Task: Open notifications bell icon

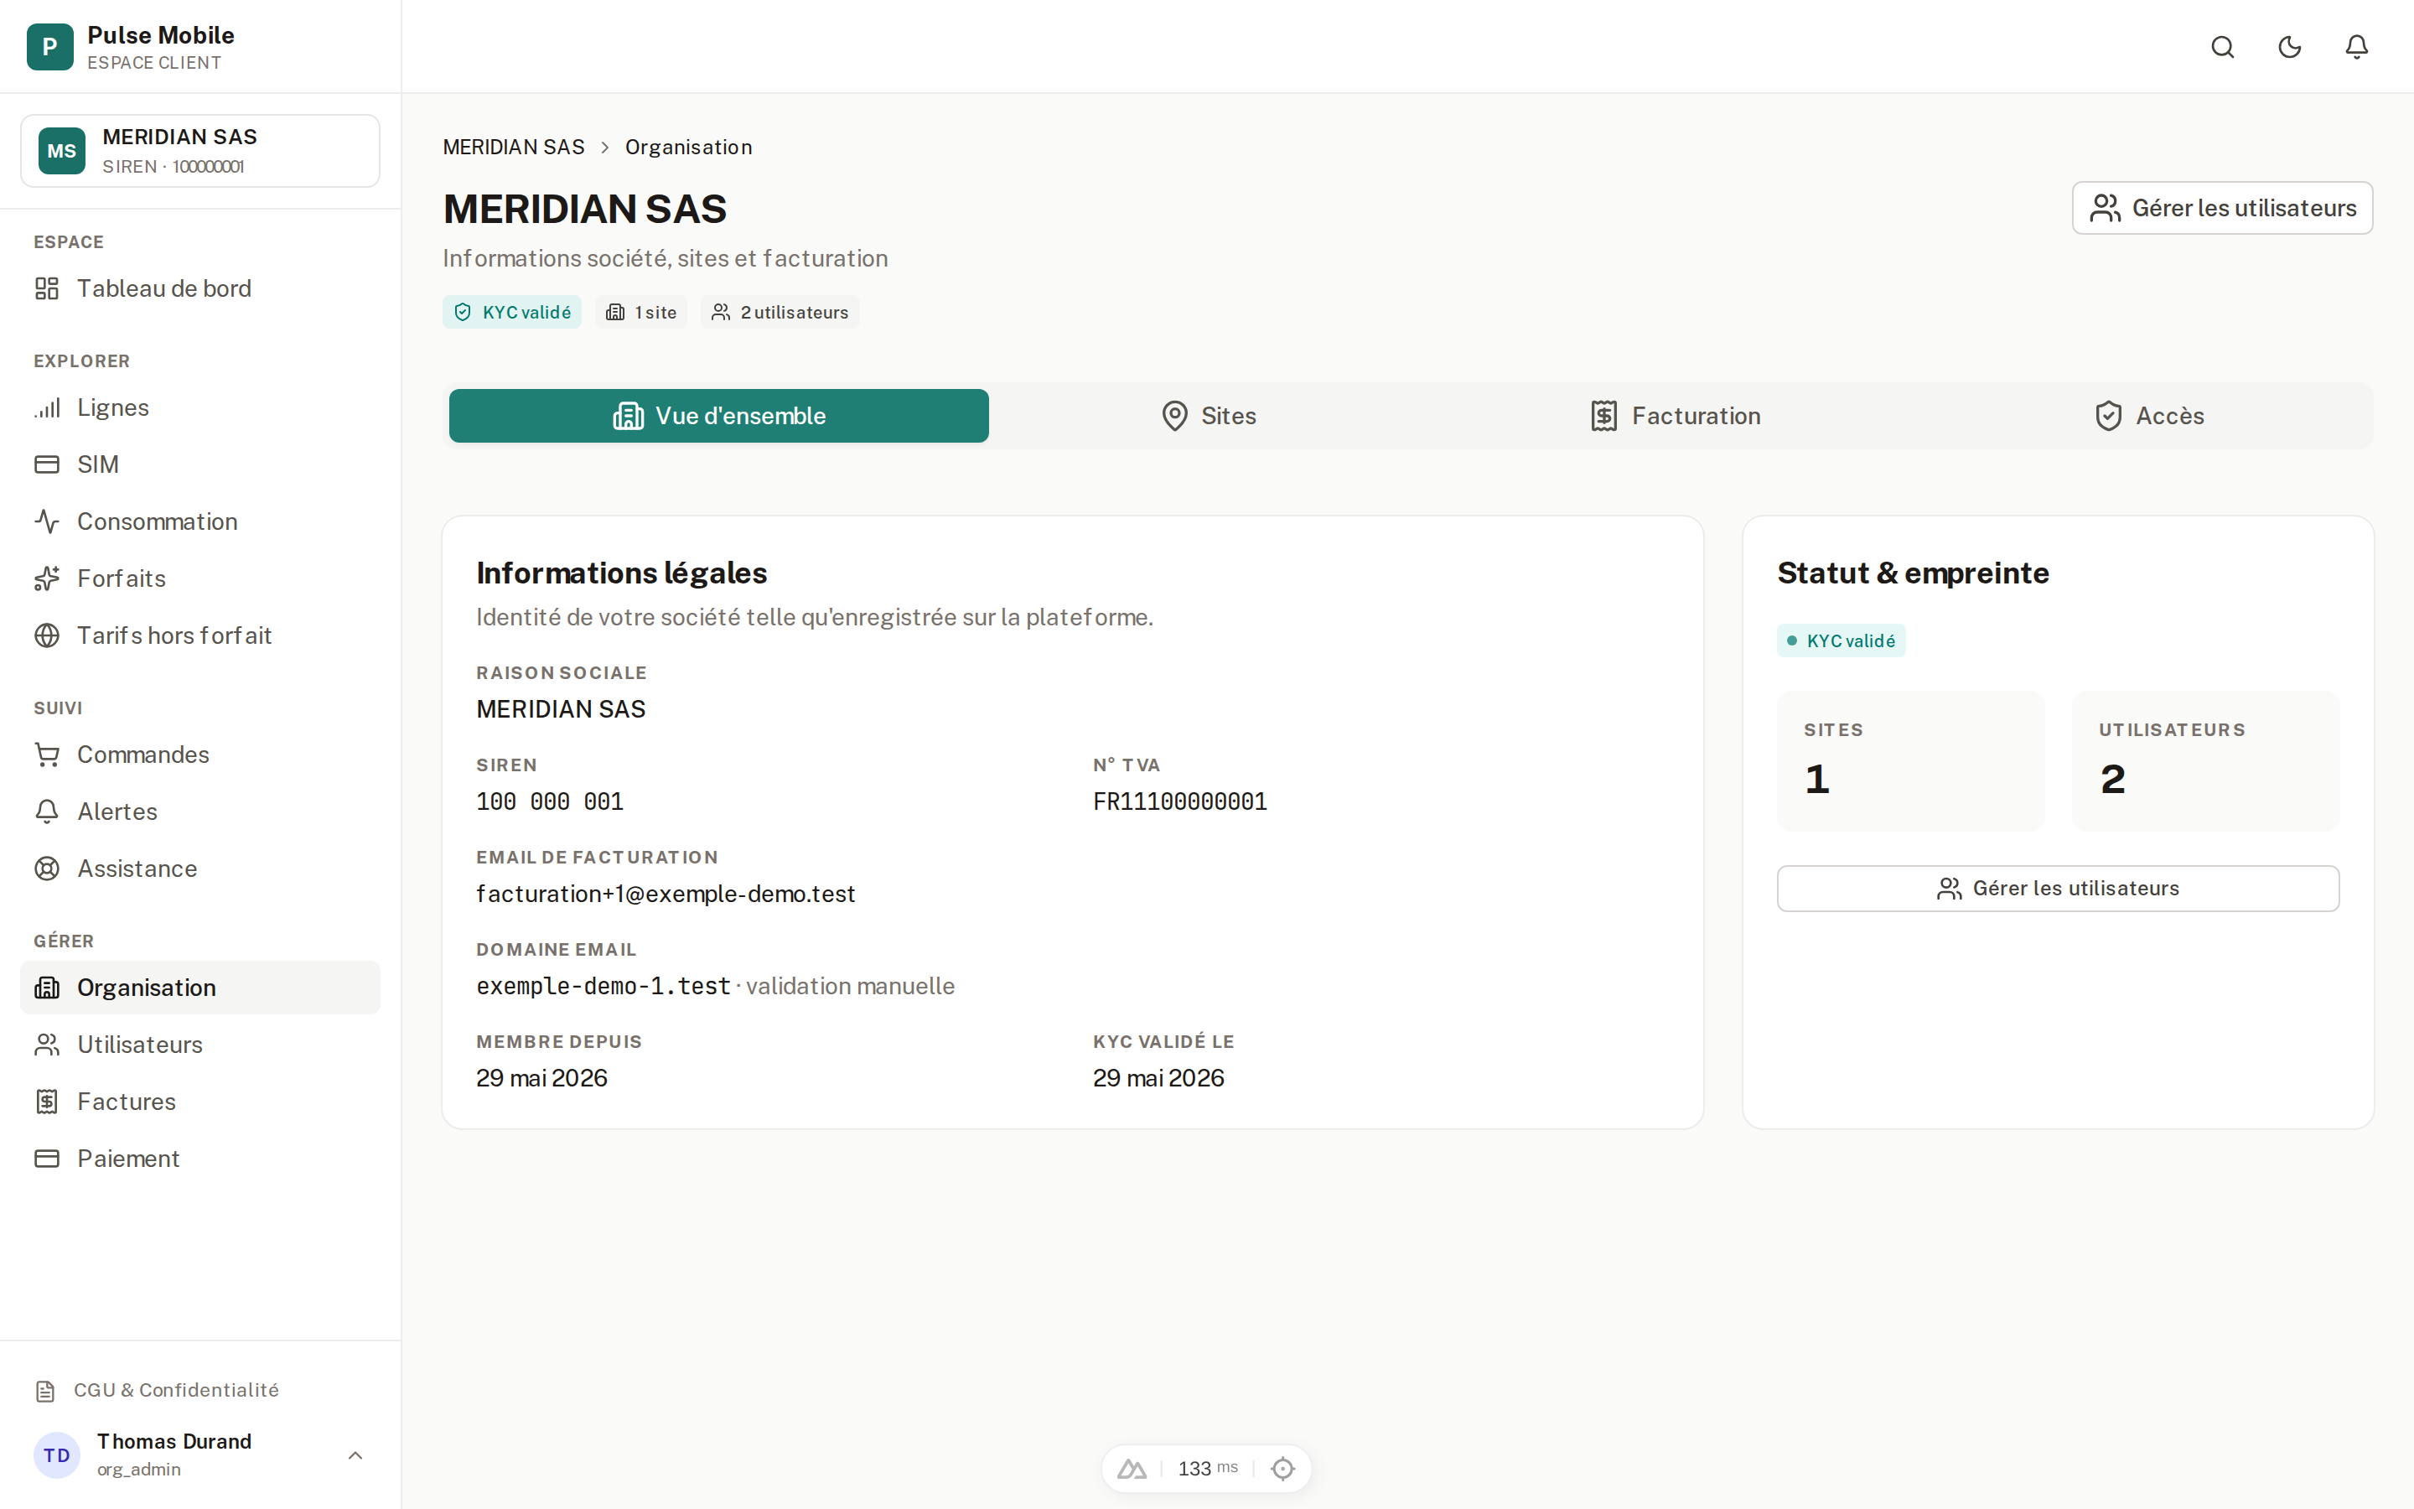Action: point(2356,47)
